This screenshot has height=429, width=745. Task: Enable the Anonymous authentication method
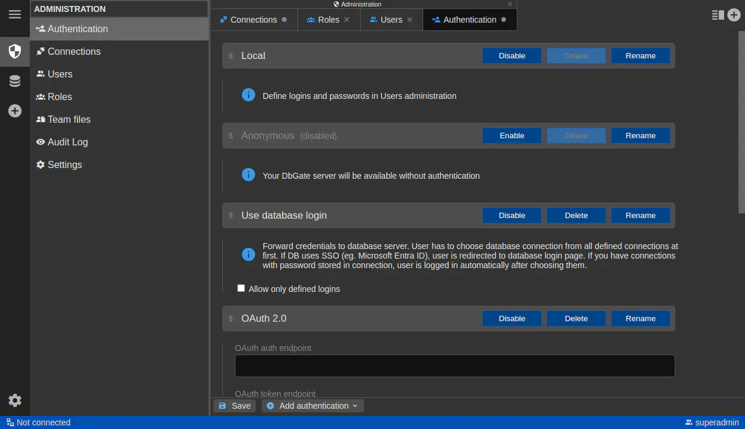(511, 136)
